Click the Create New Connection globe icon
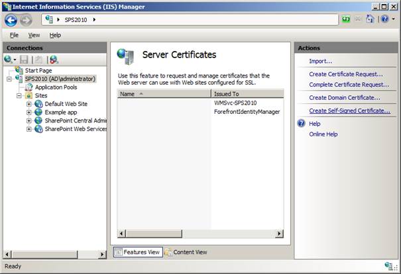This screenshot has width=401, height=274. click(8, 60)
